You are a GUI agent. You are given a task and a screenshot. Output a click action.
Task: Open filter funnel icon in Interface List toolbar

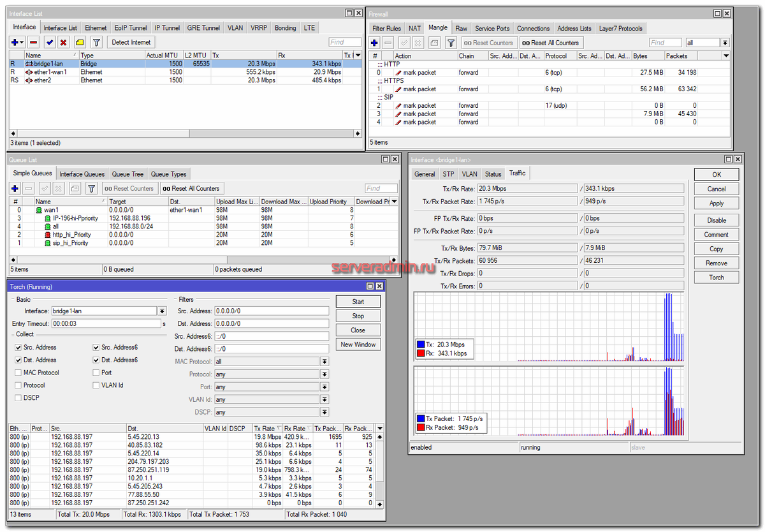(96, 42)
